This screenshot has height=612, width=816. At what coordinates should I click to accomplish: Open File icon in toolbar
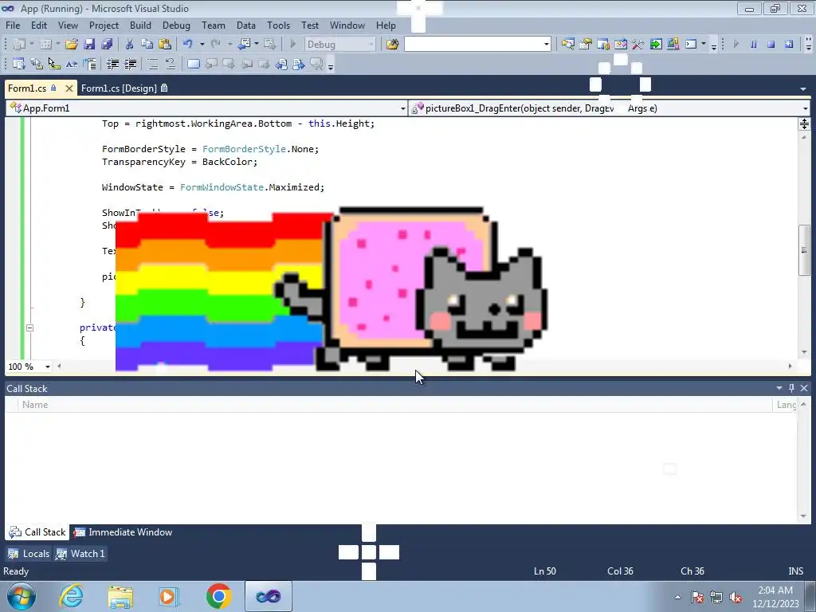(71, 45)
